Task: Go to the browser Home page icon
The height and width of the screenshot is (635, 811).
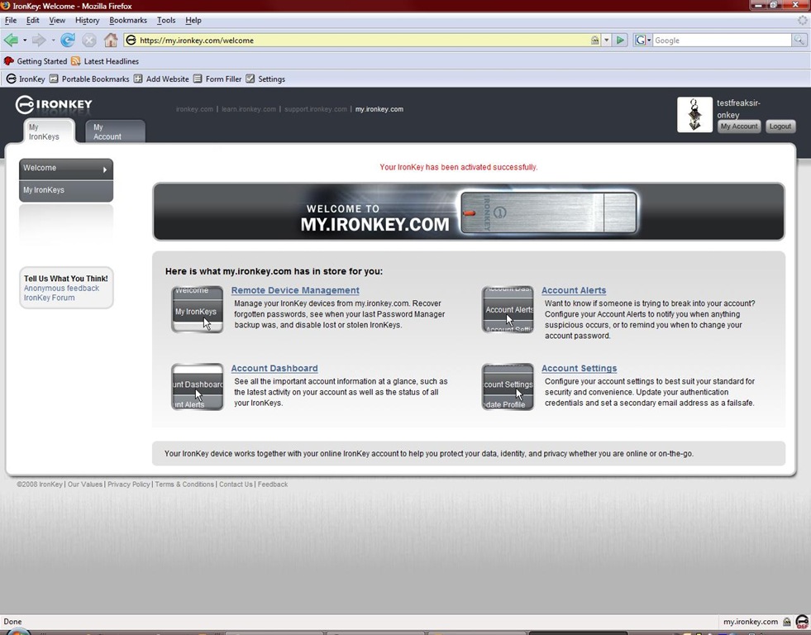Action: 111,40
